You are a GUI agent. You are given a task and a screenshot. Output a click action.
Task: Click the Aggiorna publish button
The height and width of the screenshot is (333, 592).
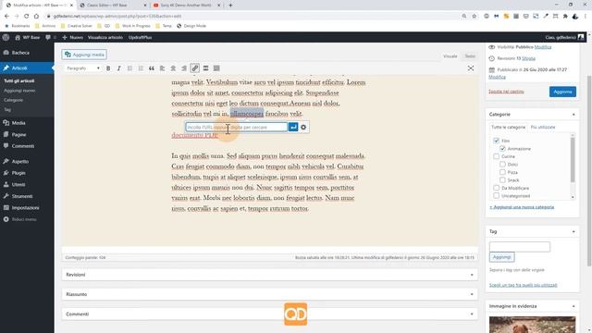pyautogui.click(x=562, y=92)
